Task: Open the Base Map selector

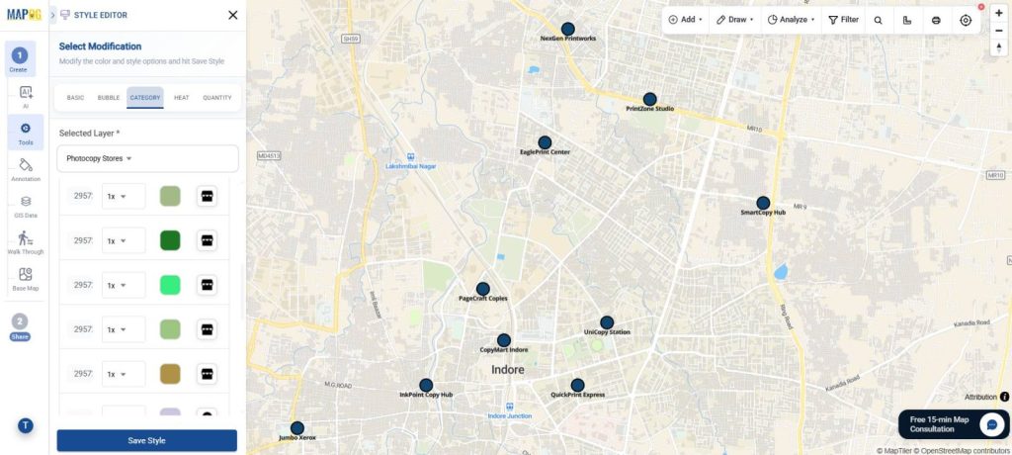Action: pos(26,279)
